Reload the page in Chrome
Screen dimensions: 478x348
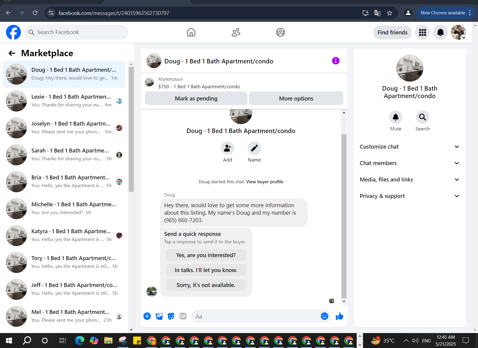pos(35,13)
